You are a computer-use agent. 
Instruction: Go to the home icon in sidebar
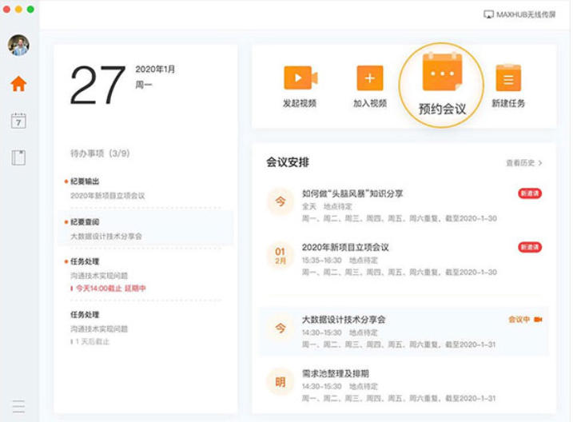[x=18, y=84]
